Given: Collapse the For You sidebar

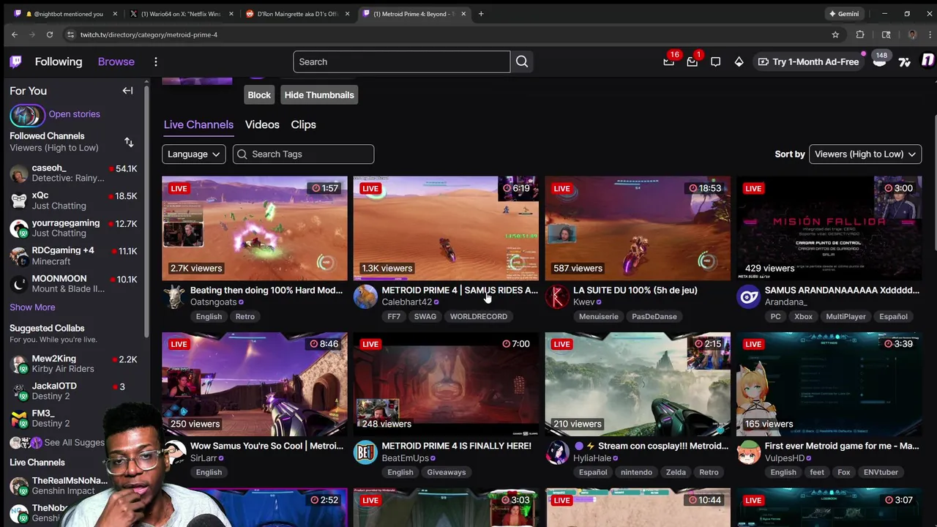Looking at the screenshot, I should click(127, 91).
